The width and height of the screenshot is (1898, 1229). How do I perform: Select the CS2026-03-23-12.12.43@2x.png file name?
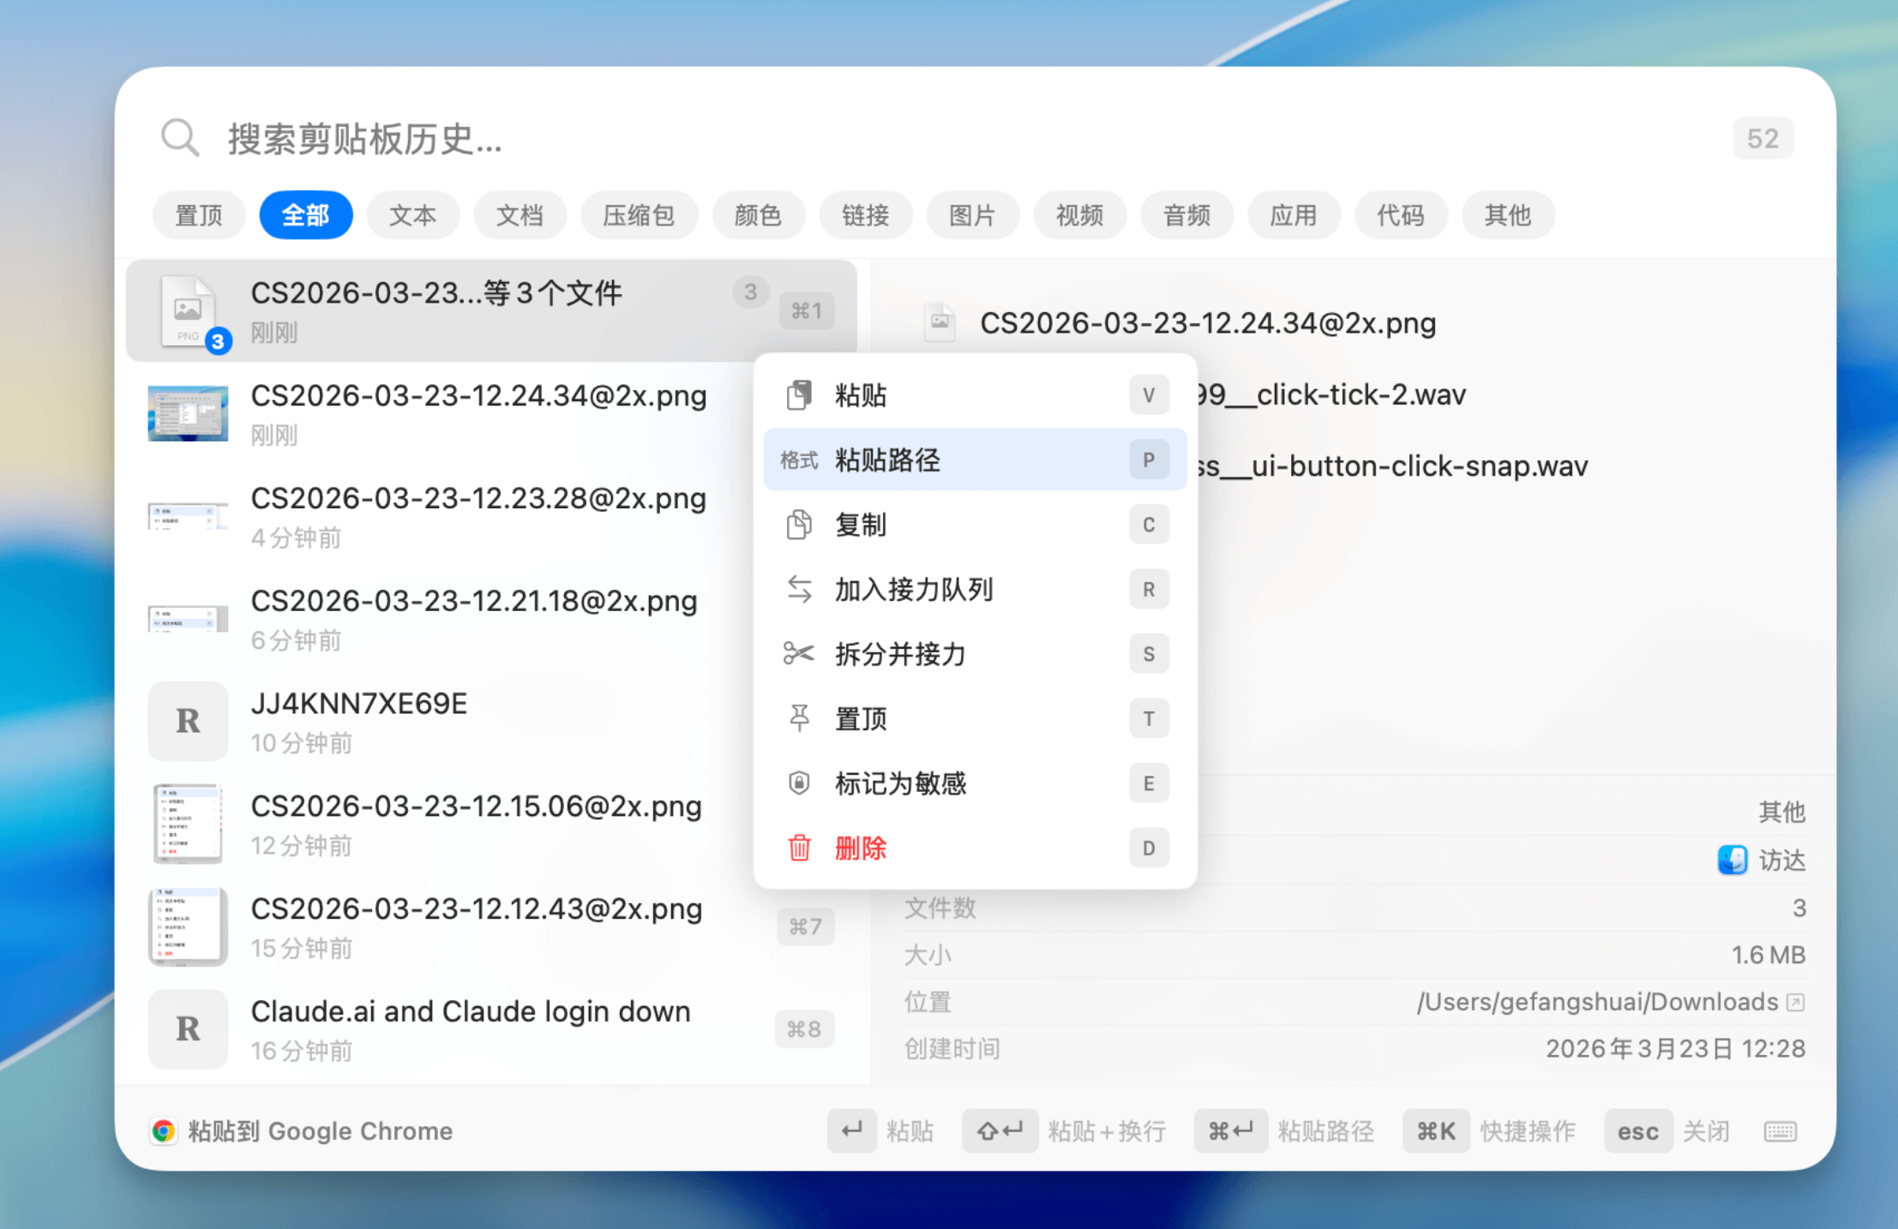[x=477, y=908]
